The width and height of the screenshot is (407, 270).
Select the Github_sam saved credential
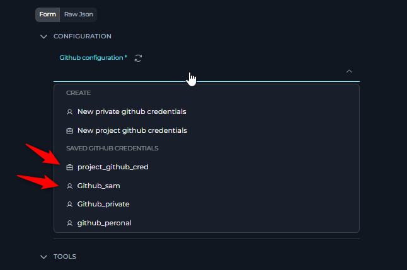[x=98, y=186]
